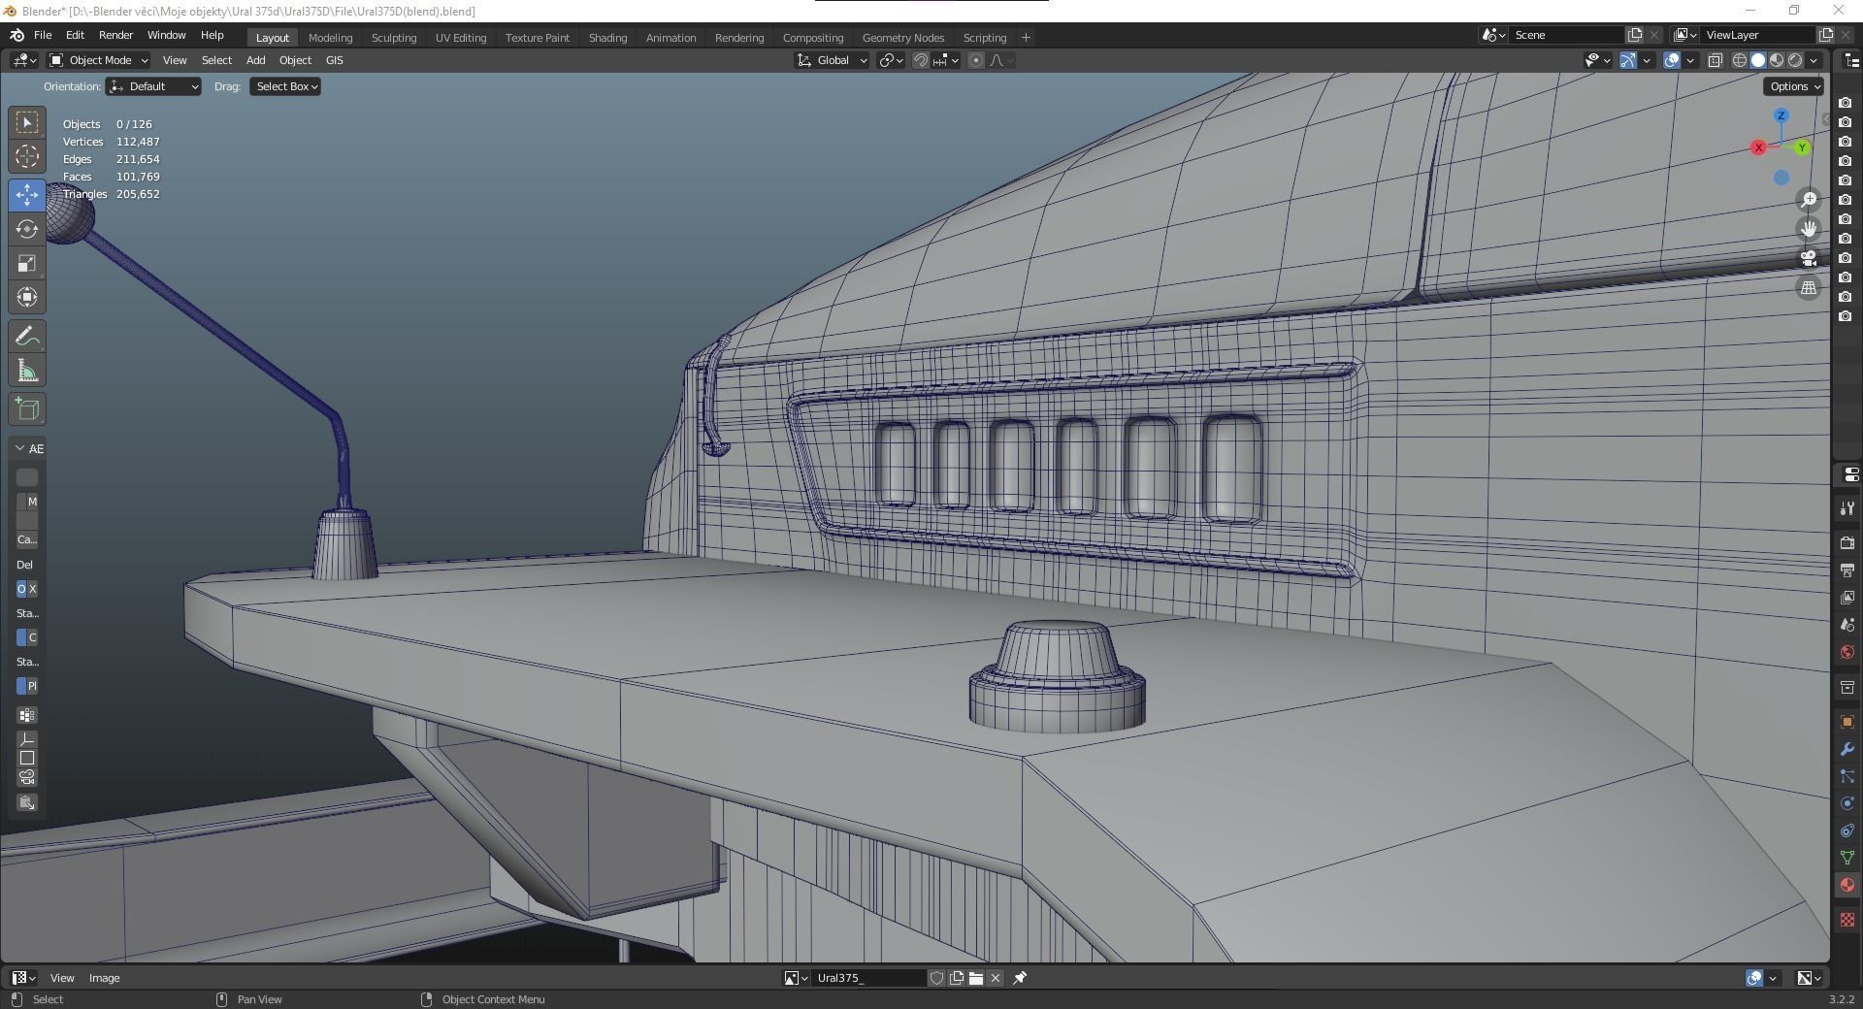Image resolution: width=1863 pixels, height=1009 pixels.
Task: Open the Physics properties tab
Action: 1847,803
